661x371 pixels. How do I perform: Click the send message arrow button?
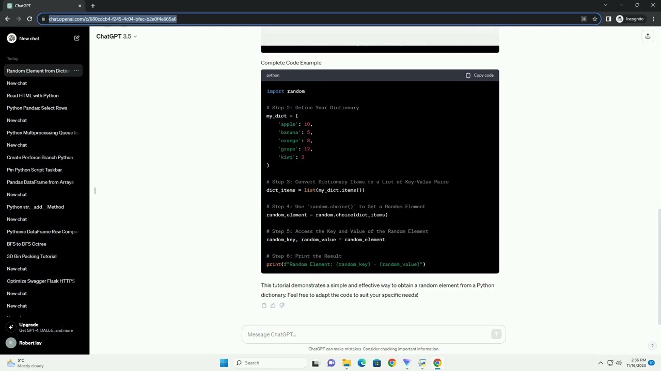click(496, 334)
